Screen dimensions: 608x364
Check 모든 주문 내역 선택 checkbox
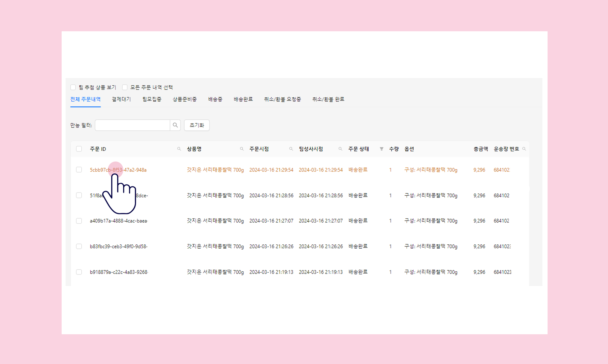coord(125,87)
